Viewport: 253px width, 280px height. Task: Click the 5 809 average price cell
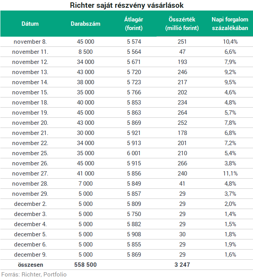pyautogui.click(x=134, y=204)
